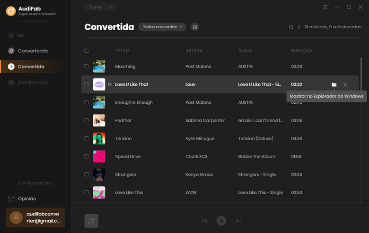Click artist name Charli XCX

pos(196,157)
